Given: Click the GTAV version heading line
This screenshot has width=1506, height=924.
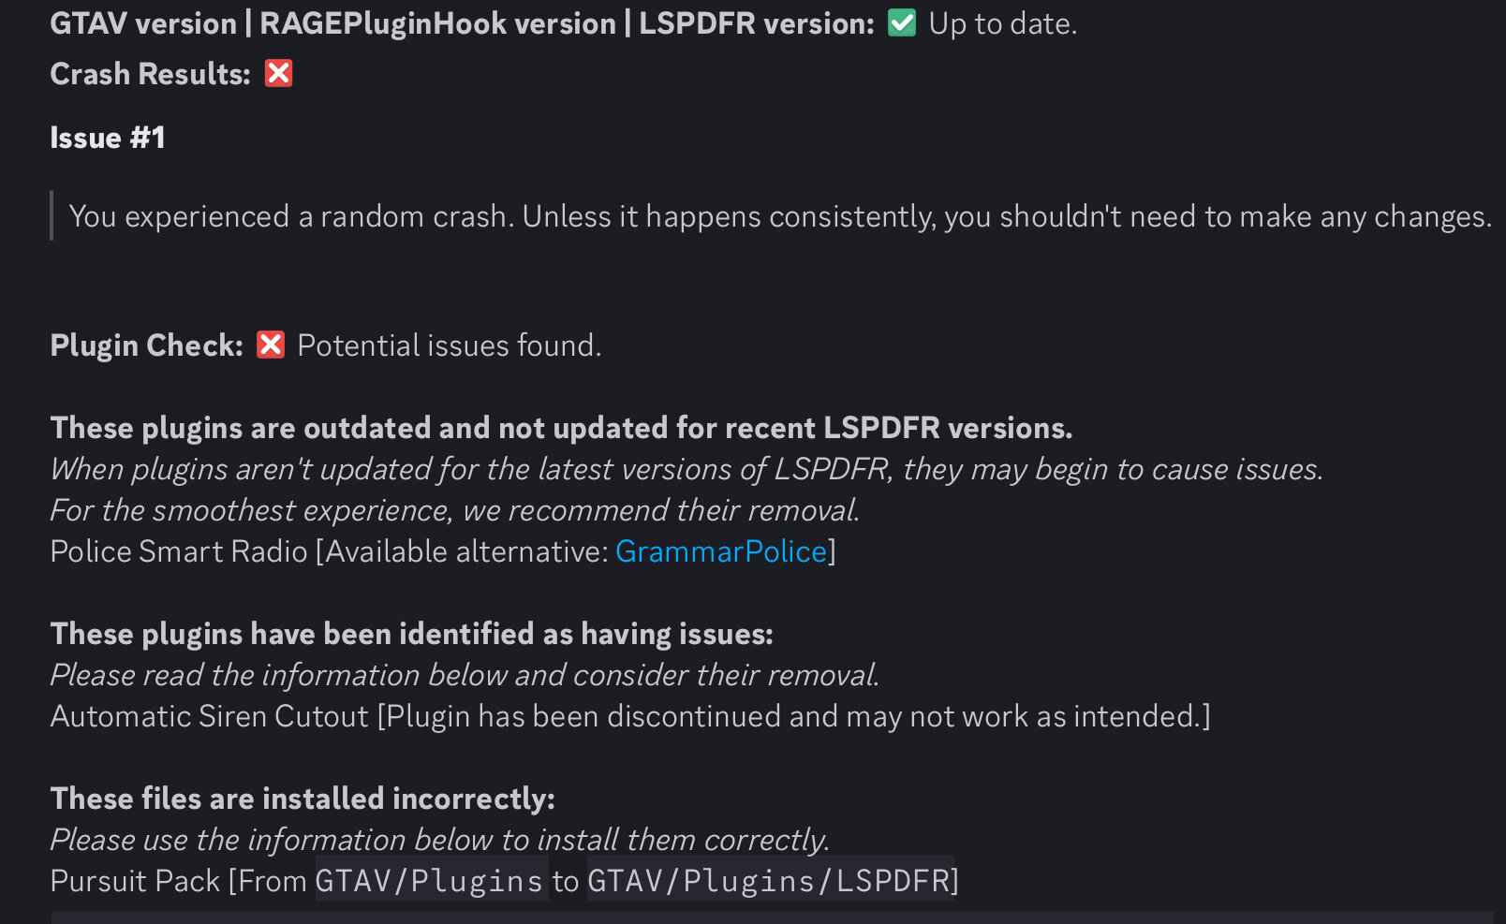Looking at the screenshot, I should click(462, 23).
